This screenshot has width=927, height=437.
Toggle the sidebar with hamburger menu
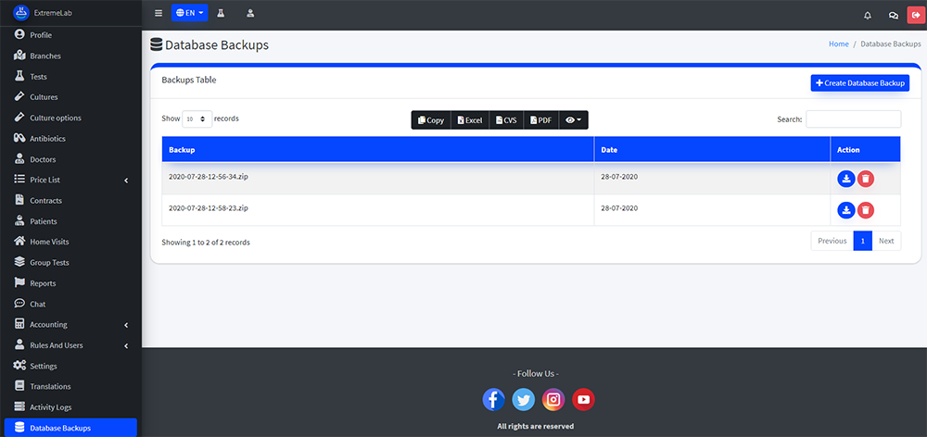(159, 14)
